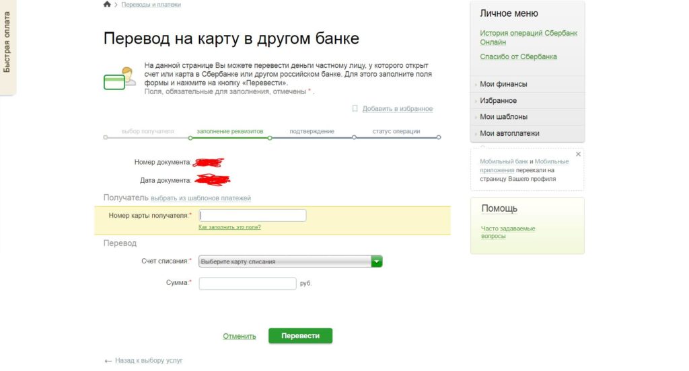Viewport: 689px width, 371px height.
Task: Click the Дата документа label
Action: (166, 180)
